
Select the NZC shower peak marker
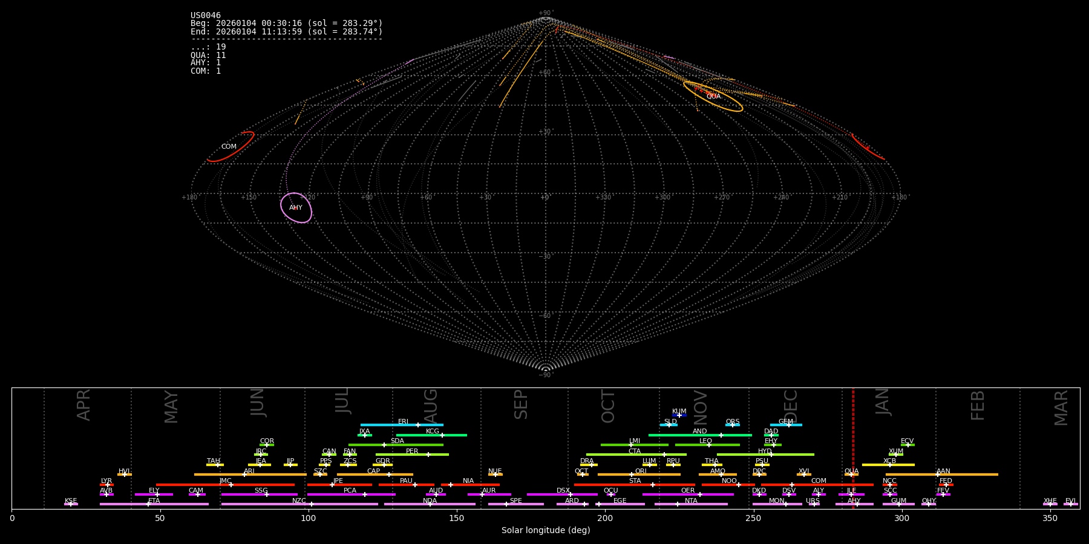pos(312,504)
